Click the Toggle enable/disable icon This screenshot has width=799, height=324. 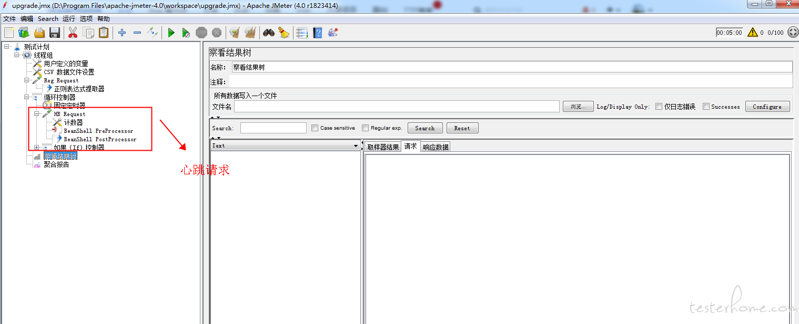[x=153, y=33]
